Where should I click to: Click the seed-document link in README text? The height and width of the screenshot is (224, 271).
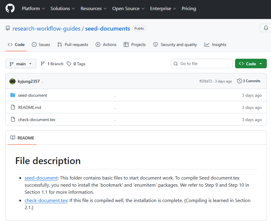pyautogui.click(x=41, y=178)
